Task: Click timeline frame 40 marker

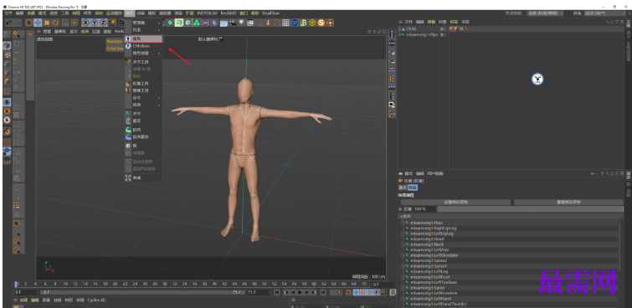Action: pos(214,285)
